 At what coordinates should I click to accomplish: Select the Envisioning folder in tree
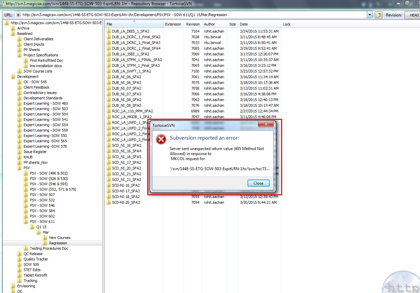tap(26, 286)
